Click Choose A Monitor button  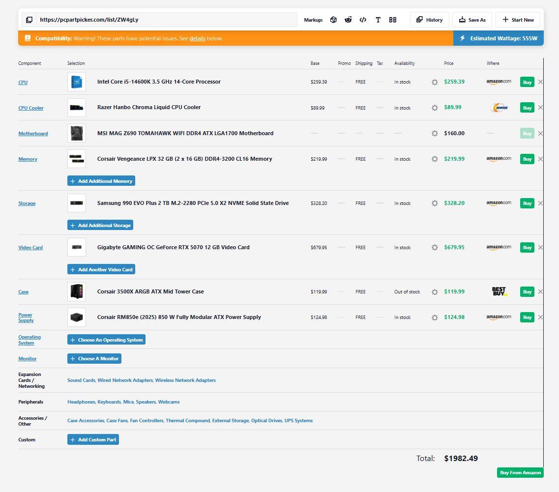click(x=94, y=358)
